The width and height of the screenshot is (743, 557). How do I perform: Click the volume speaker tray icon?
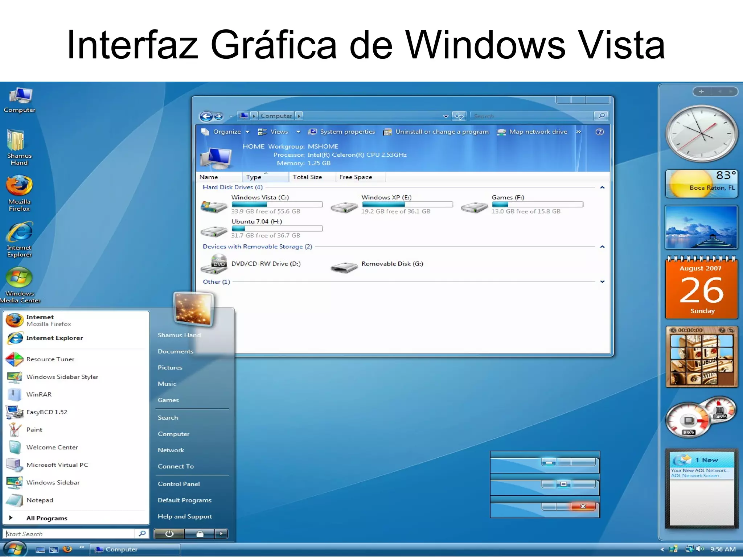[701, 549]
